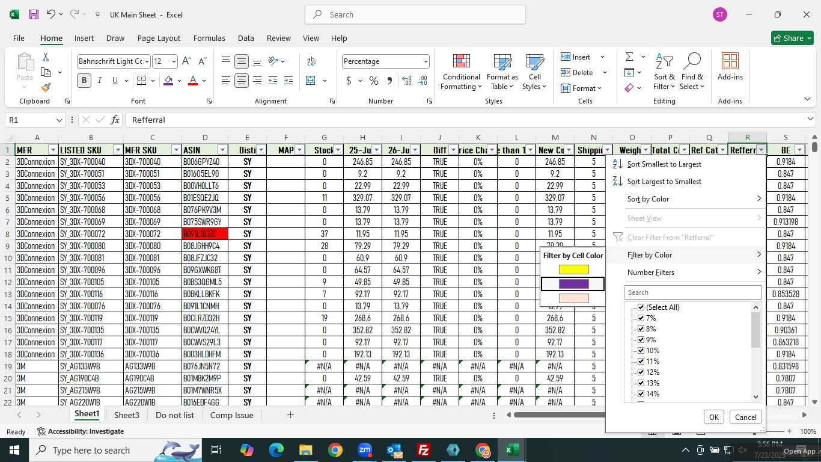Uncheck the 14% filter checkbox
This screenshot has height=462, width=821.
[x=641, y=394]
